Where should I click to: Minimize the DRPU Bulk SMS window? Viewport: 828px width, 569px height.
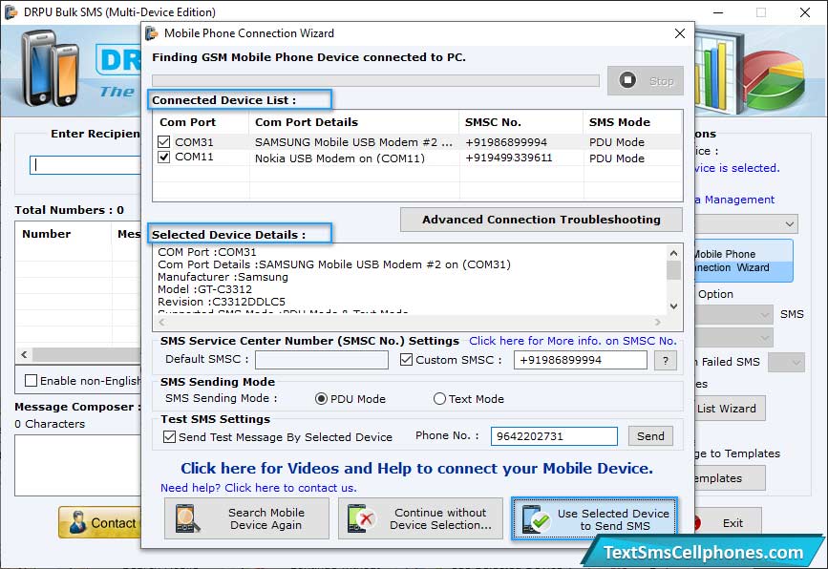[718, 12]
